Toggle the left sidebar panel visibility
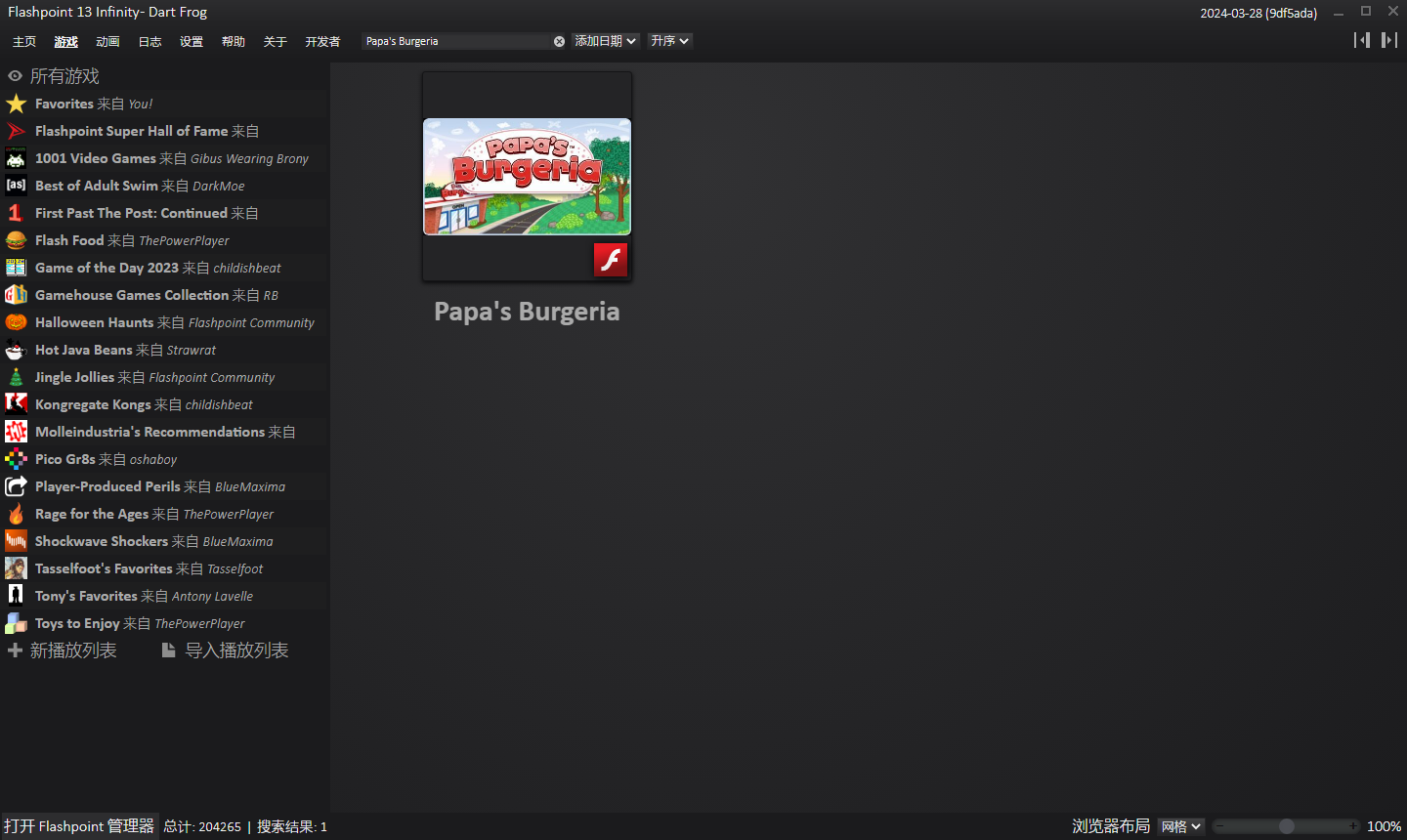Screen dimensions: 1407x840 pos(1361,40)
